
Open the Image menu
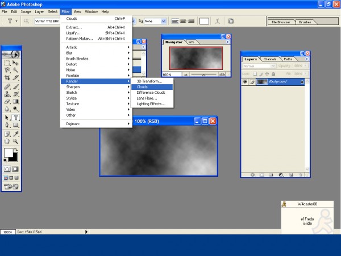click(26, 12)
